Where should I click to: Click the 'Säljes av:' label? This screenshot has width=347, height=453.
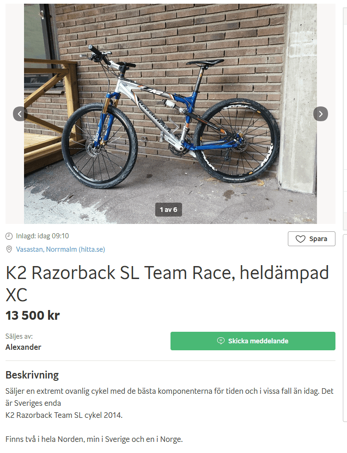pyautogui.click(x=19, y=336)
